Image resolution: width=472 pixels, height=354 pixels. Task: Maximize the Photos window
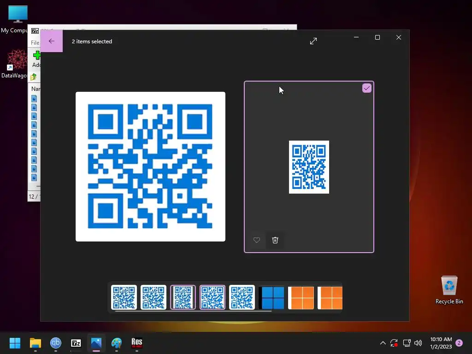[x=378, y=37]
